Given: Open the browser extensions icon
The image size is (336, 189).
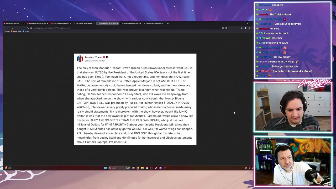Looking at the screenshot, I should coord(249,28).
